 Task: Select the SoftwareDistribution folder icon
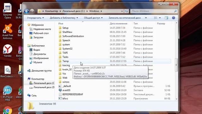tap(60, 36)
